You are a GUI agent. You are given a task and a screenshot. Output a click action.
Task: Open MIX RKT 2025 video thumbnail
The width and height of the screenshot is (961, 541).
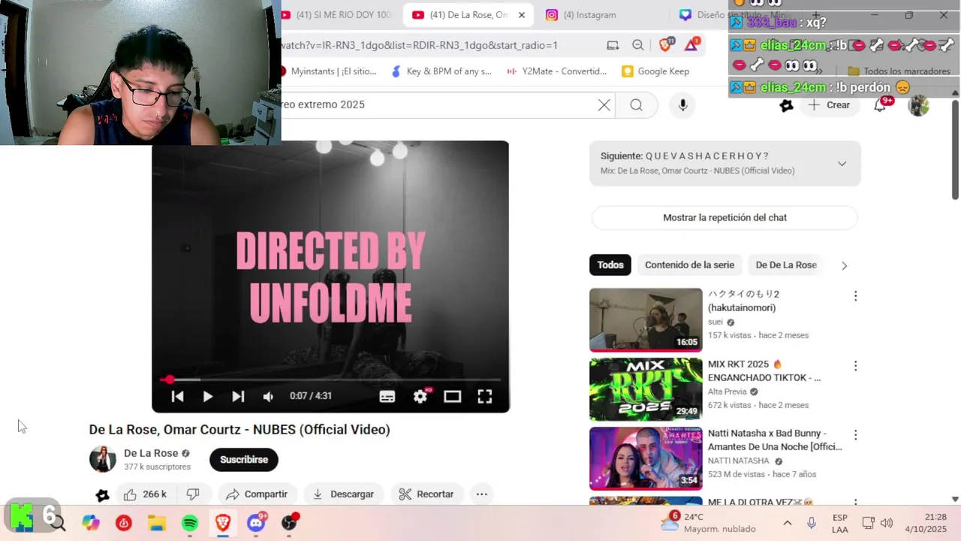(646, 389)
